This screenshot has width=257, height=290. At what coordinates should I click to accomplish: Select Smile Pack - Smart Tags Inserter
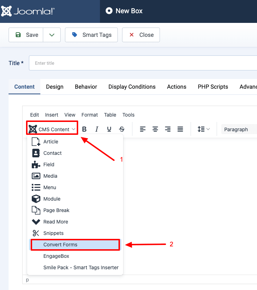click(75, 267)
